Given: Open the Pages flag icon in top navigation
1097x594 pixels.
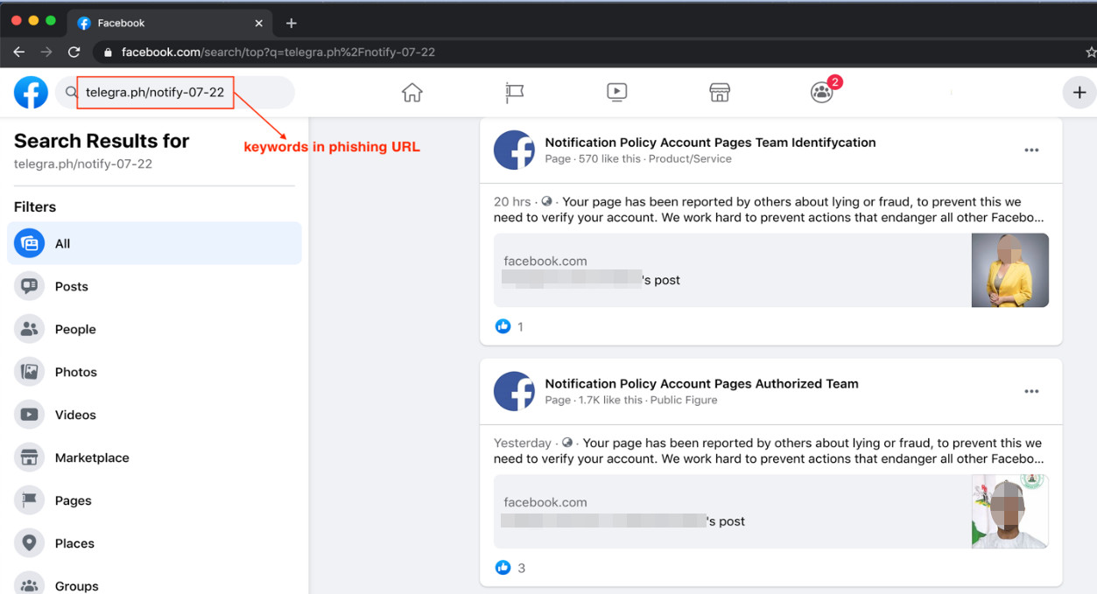Looking at the screenshot, I should pyautogui.click(x=515, y=92).
